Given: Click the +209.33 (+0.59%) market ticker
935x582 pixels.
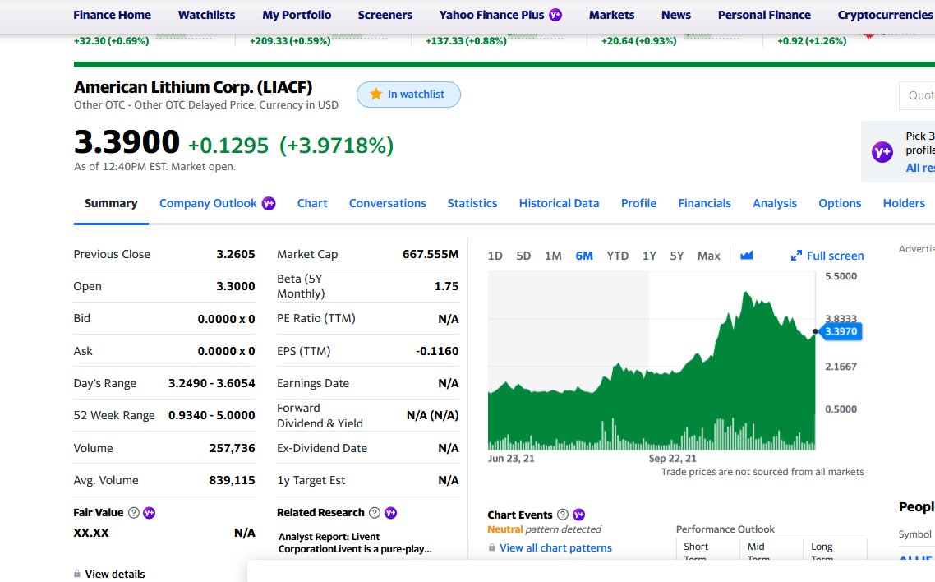Looking at the screenshot, I should click(290, 41).
